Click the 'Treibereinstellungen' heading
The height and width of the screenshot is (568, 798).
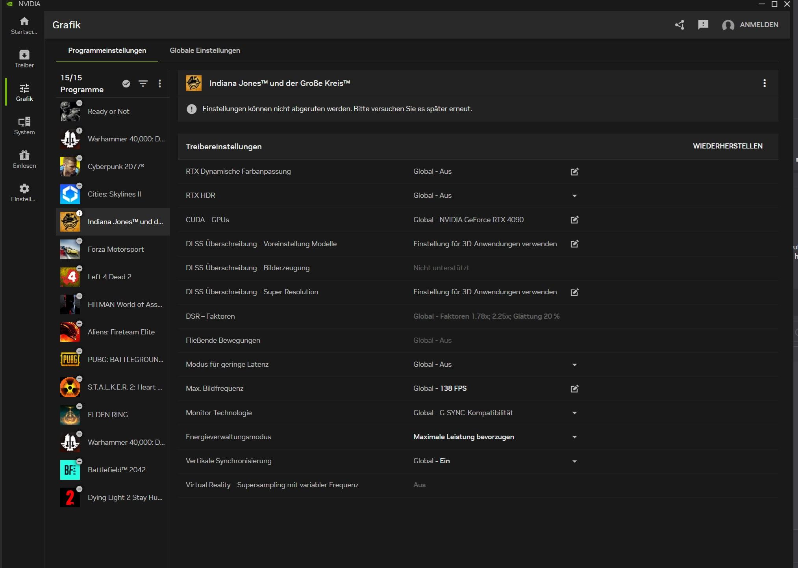point(224,147)
